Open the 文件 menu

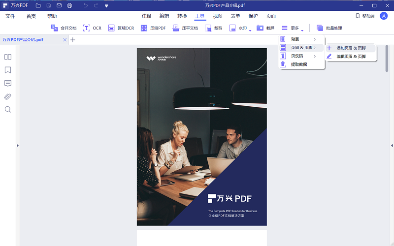(10, 16)
